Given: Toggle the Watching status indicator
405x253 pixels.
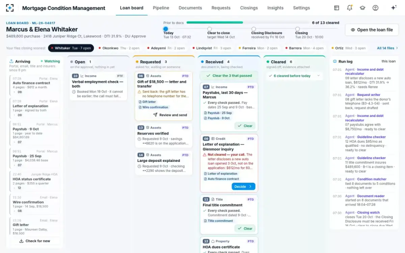Looking at the screenshot, I should click(x=50, y=61).
